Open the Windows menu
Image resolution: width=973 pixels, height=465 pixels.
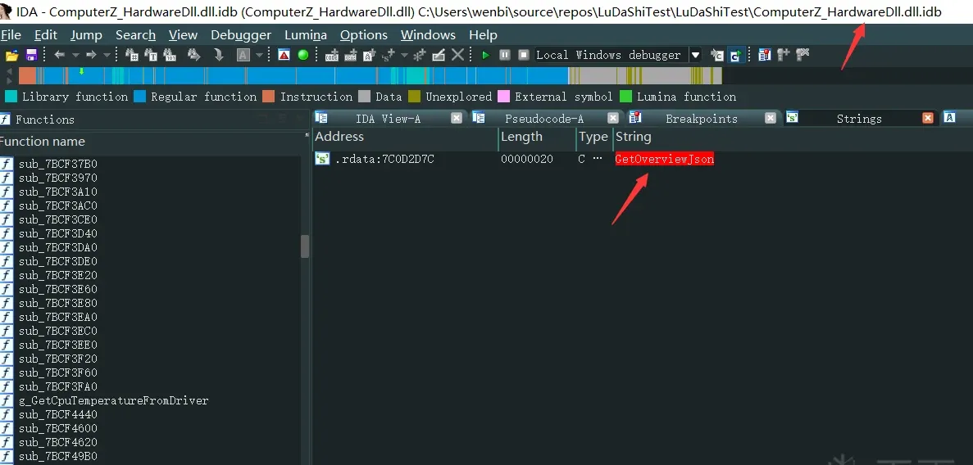[428, 35]
